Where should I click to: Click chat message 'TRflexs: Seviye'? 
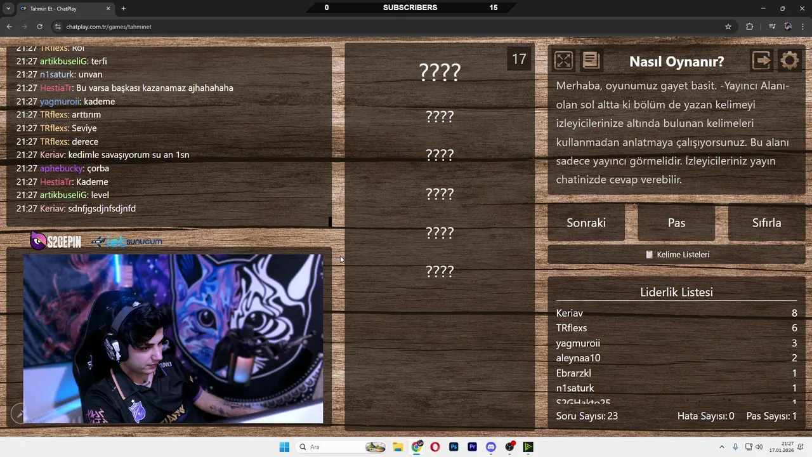coord(56,128)
